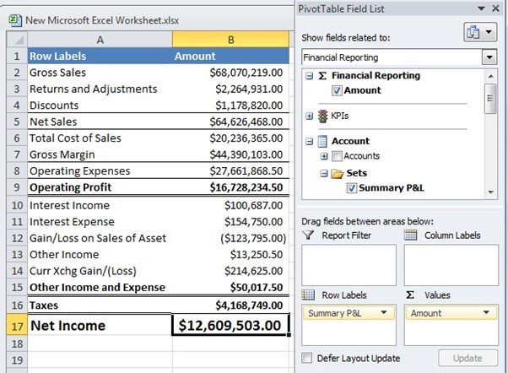
Task: Expand the KPIs tree node
Action: (309, 116)
